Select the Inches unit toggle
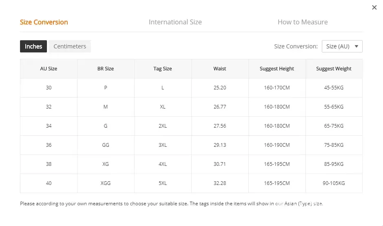383x226 pixels. 33,46
